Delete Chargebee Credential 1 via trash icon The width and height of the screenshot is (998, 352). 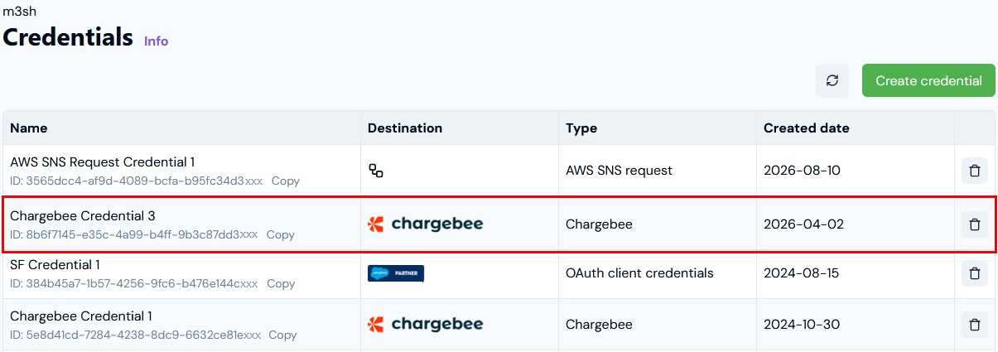pyautogui.click(x=975, y=325)
